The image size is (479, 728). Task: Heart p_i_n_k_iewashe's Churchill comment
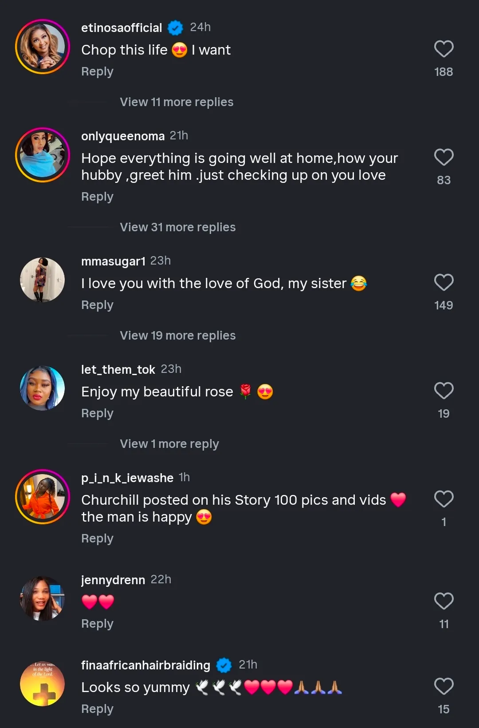tap(444, 499)
